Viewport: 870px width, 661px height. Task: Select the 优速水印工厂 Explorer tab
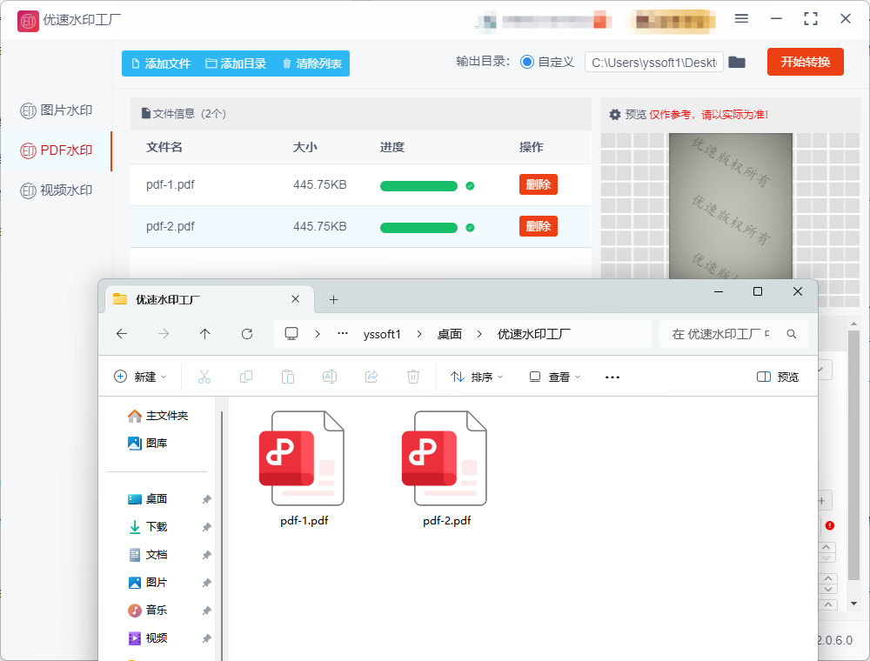(210, 299)
